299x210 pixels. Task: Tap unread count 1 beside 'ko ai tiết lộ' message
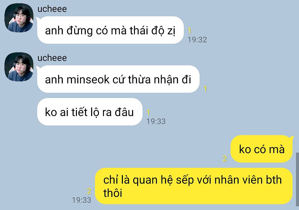[x=148, y=112]
